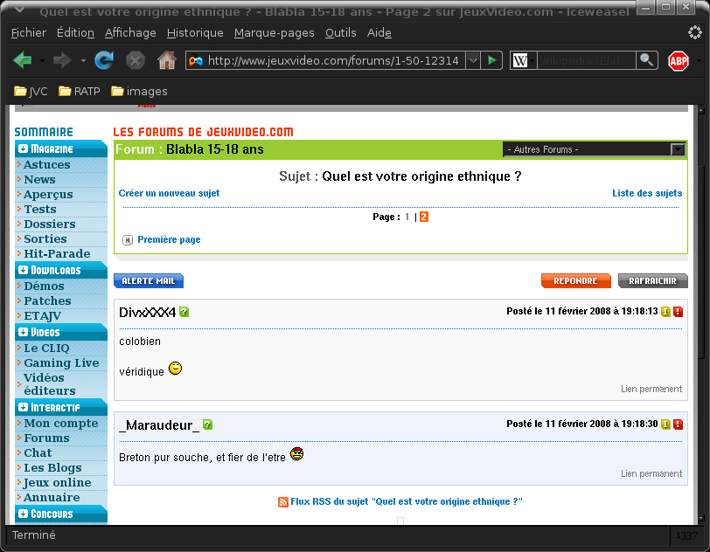Screen dimensions: 710x552
Task: Click the green Go arrow beside the URL
Action: [x=491, y=60]
